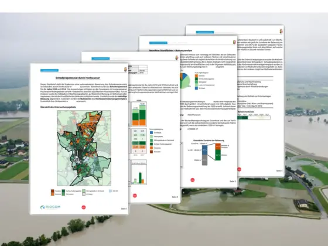Viewport: 328px width, 246px height.
Task: Click the RIOCOM logo on page one
Action: point(50,207)
